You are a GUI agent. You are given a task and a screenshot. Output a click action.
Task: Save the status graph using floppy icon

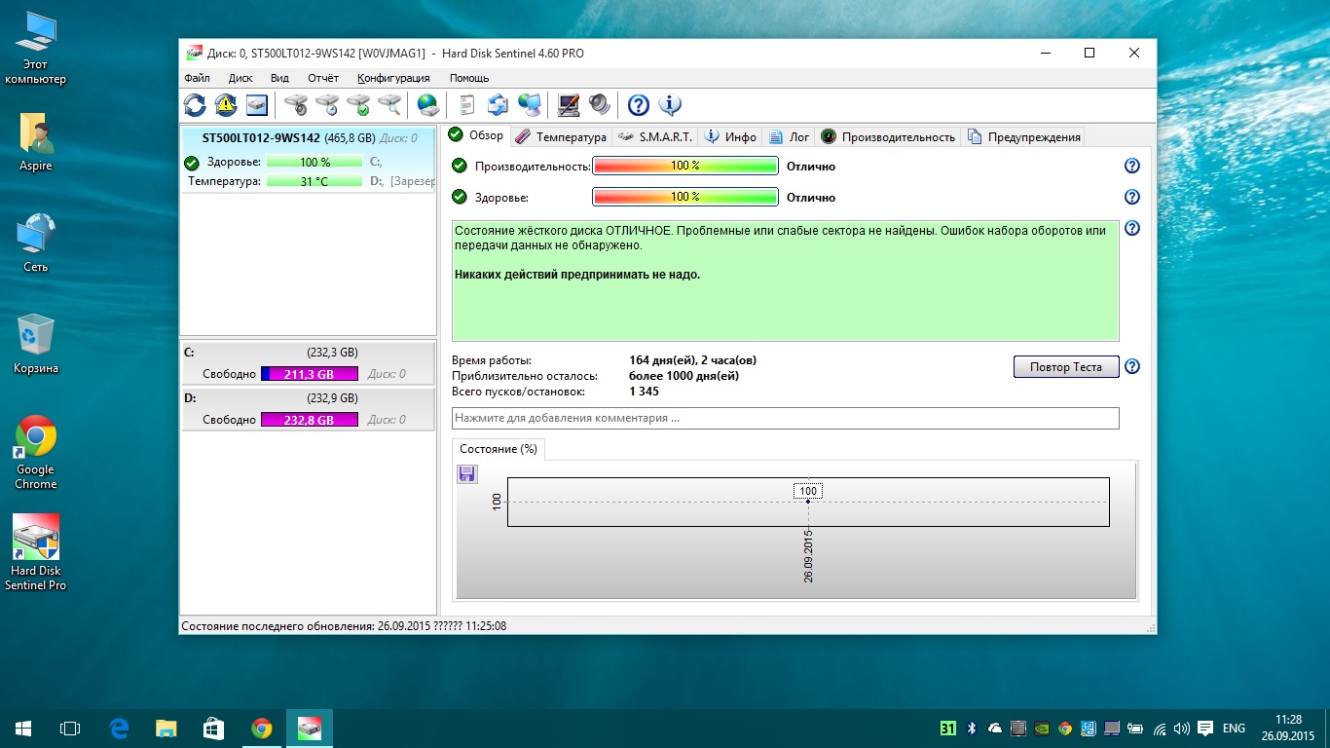[466, 474]
